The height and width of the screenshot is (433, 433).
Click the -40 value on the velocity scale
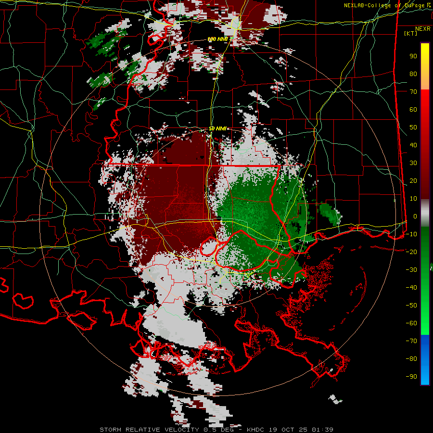point(411,288)
